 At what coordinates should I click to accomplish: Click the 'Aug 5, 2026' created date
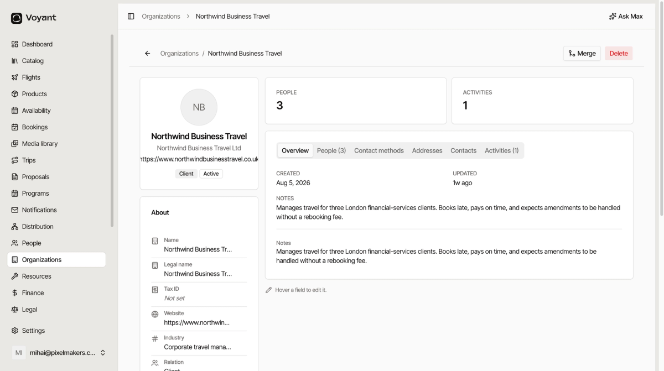(x=293, y=183)
